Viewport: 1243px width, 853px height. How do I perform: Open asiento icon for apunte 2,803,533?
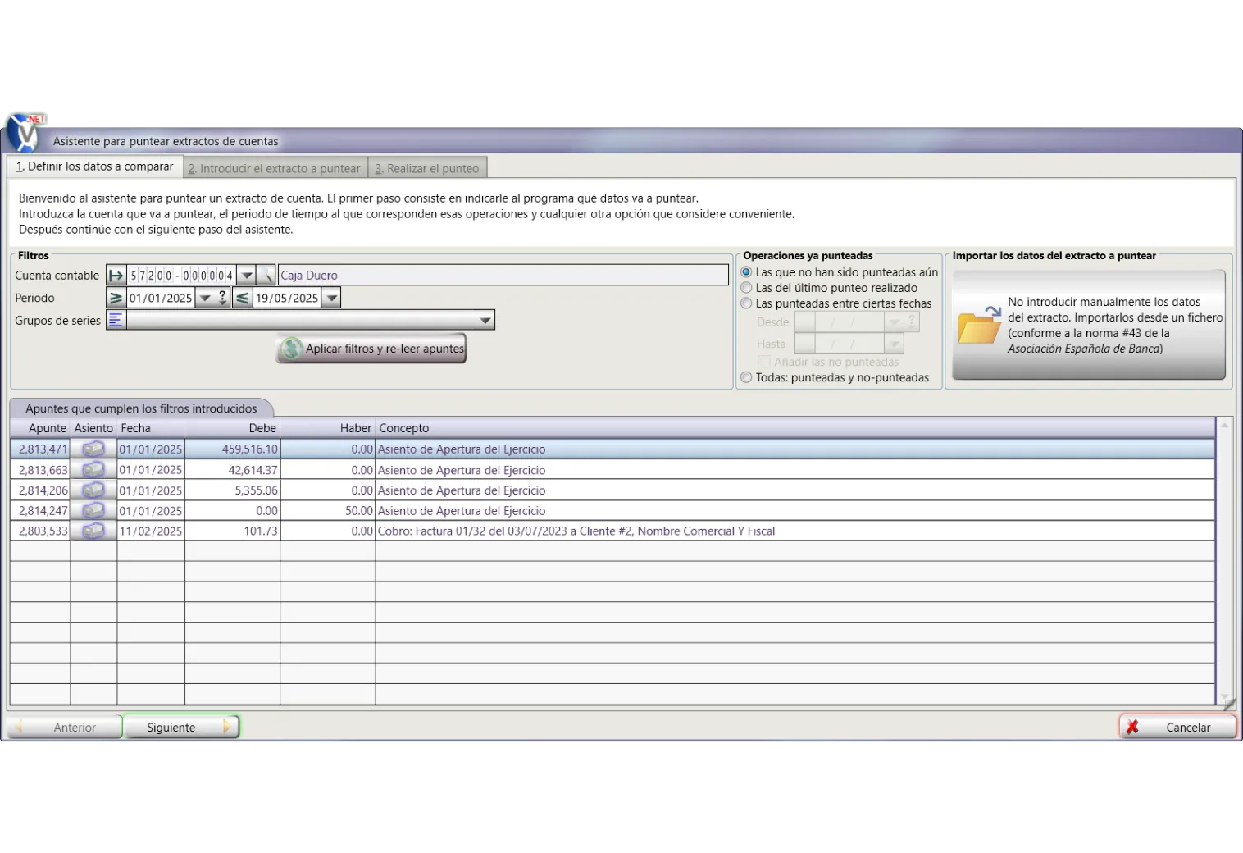coord(93,531)
